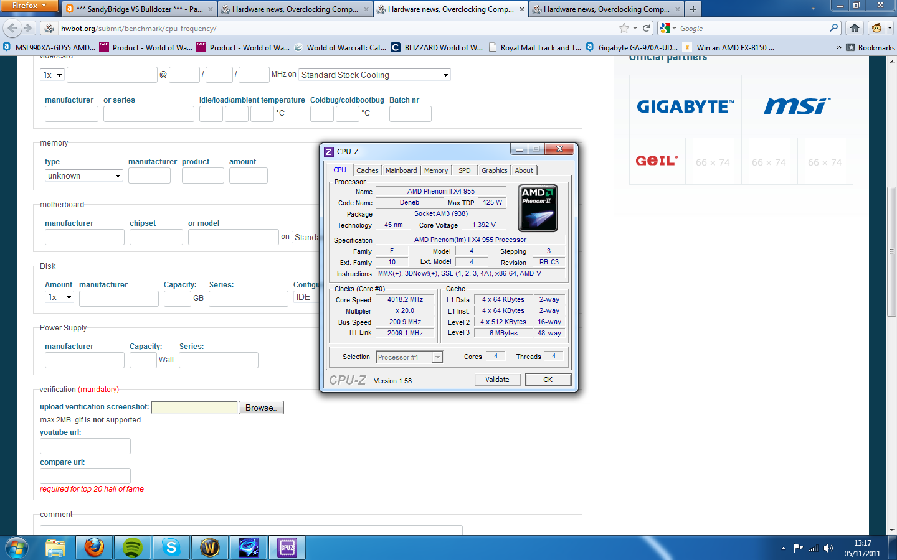The image size is (897, 560).
Task: Click the reload page icon
Action: click(x=647, y=28)
